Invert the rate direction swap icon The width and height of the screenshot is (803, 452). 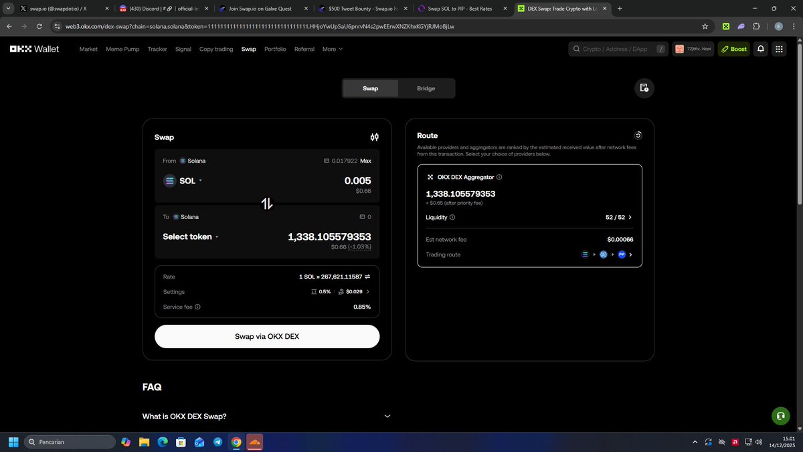pyautogui.click(x=367, y=277)
